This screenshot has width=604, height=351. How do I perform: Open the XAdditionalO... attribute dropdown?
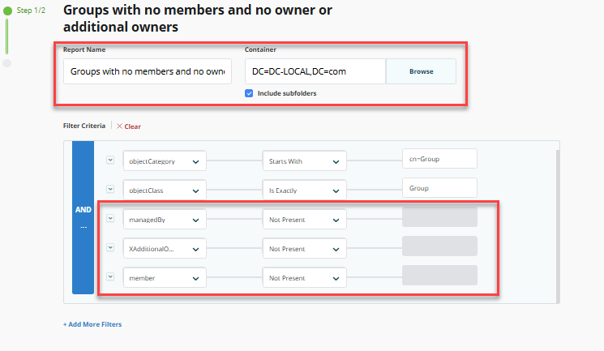tap(165, 249)
